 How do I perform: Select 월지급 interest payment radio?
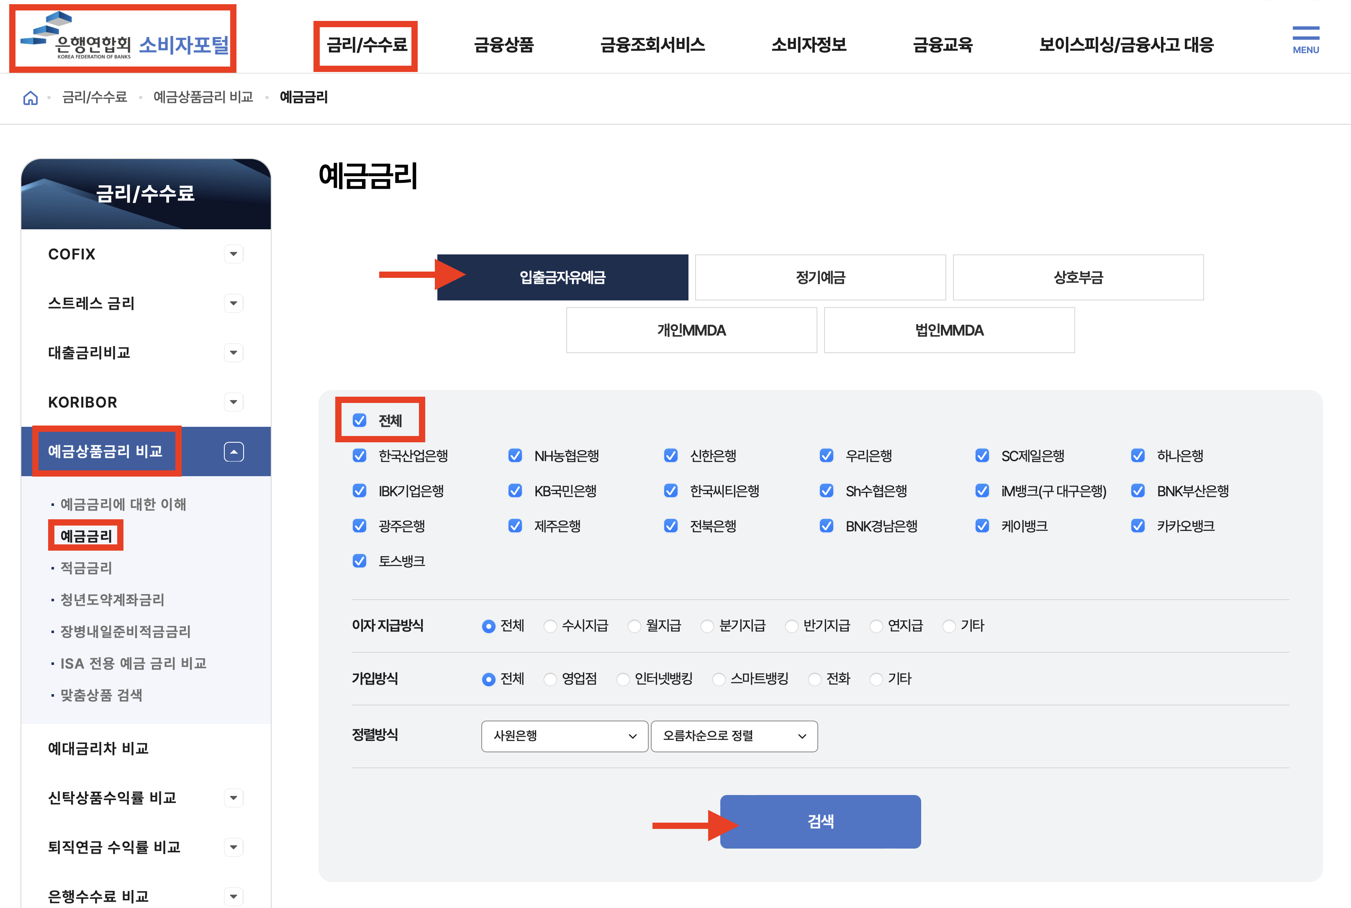[634, 626]
